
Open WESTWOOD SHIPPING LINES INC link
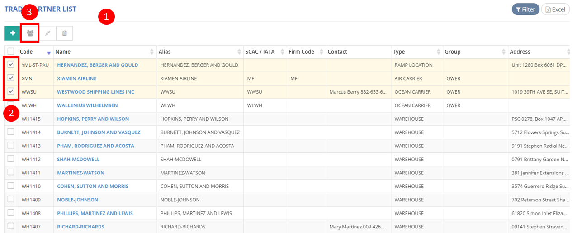coord(95,92)
